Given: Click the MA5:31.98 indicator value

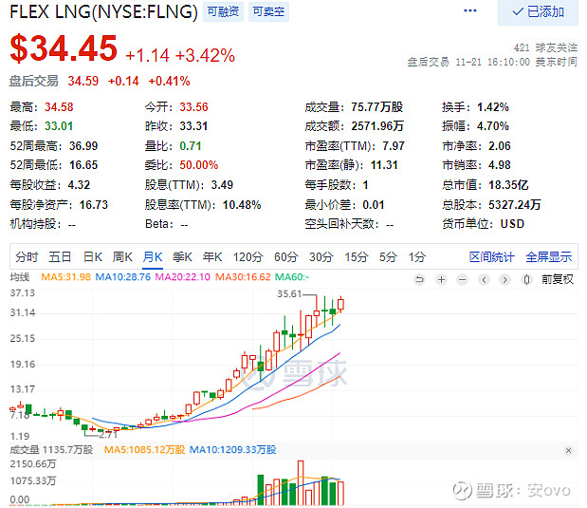Looking at the screenshot, I should tap(65, 277).
